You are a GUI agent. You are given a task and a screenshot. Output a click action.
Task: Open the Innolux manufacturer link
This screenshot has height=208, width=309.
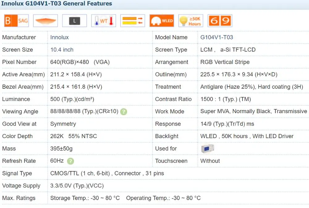point(60,37)
